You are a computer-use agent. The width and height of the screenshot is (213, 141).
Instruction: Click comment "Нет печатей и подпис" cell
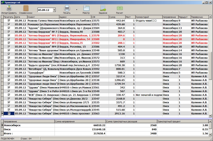point(149,95)
